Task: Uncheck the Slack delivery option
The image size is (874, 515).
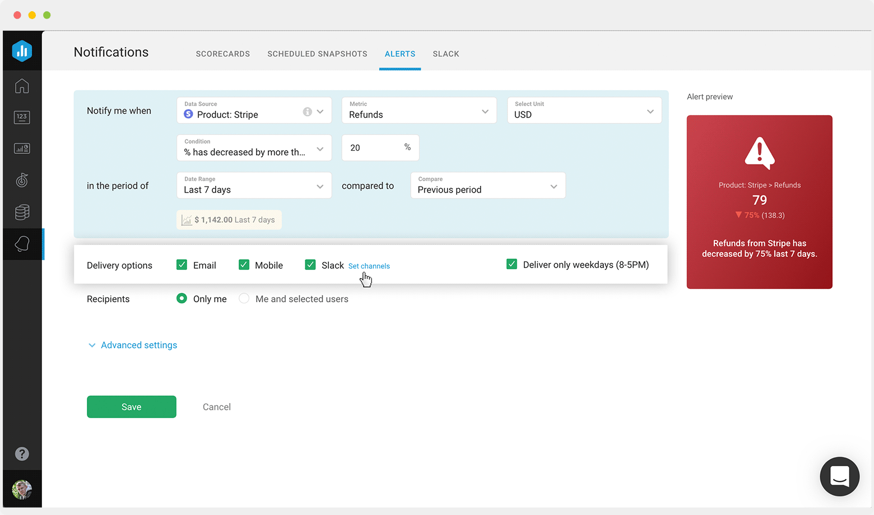Action: tap(310, 265)
